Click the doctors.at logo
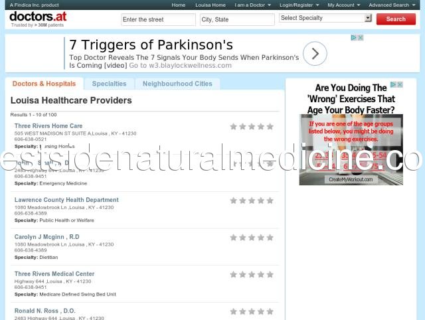This screenshot has height=320, width=425. (38, 17)
